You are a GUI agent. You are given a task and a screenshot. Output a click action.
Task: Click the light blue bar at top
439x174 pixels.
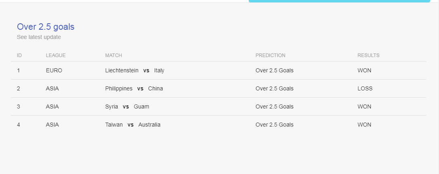pos(339,1)
